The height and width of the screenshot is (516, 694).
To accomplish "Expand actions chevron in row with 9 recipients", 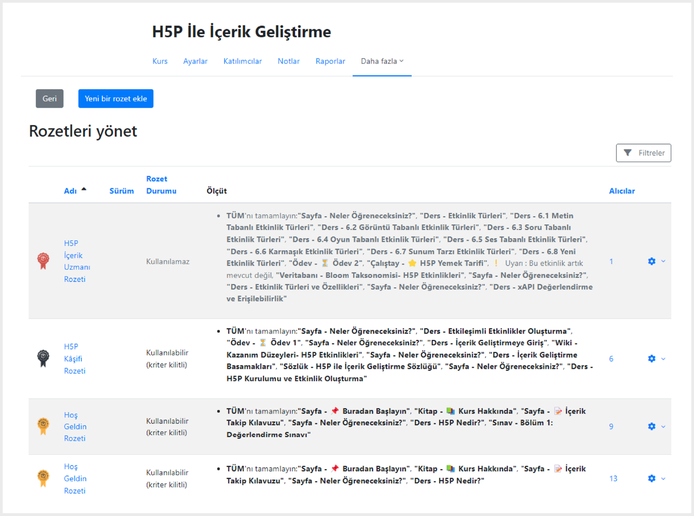I will point(663,427).
